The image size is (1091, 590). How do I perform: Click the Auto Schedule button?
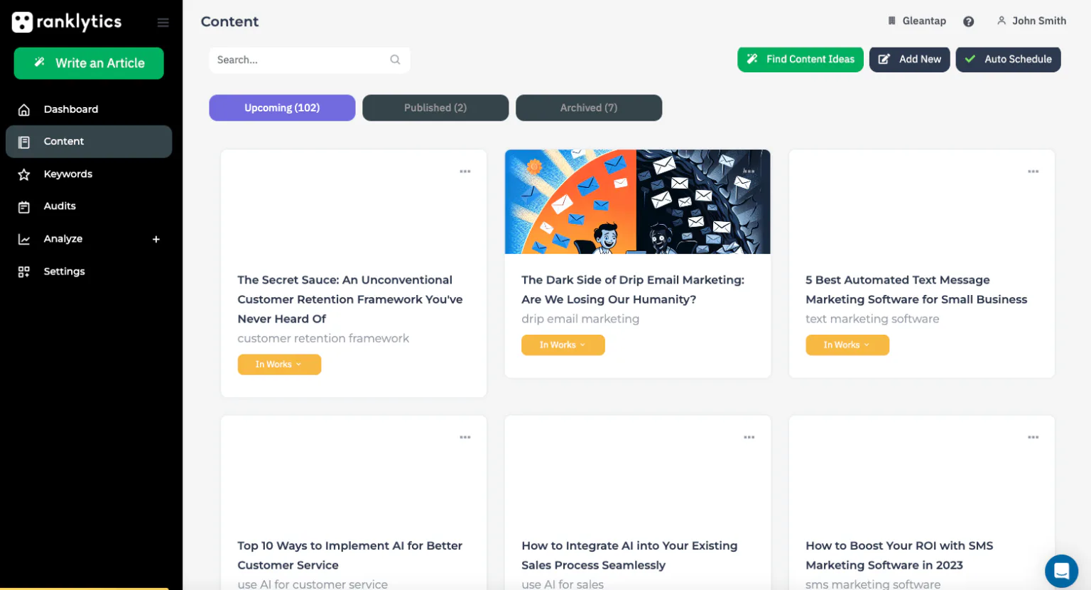pyautogui.click(x=1008, y=60)
